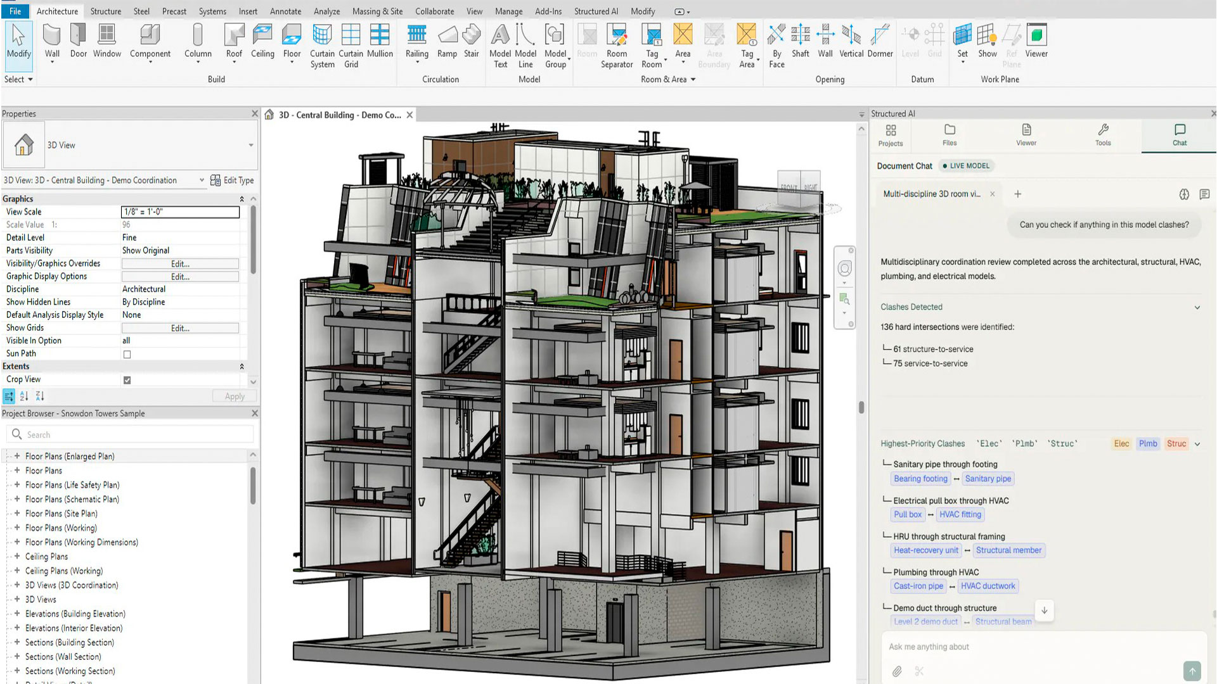Toggle the Crop View checkbox
This screenshot has height=684, width=1217.
click(x=127, y=380)
